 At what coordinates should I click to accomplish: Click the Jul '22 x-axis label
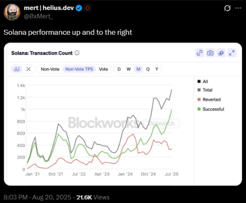pos(79,174)
